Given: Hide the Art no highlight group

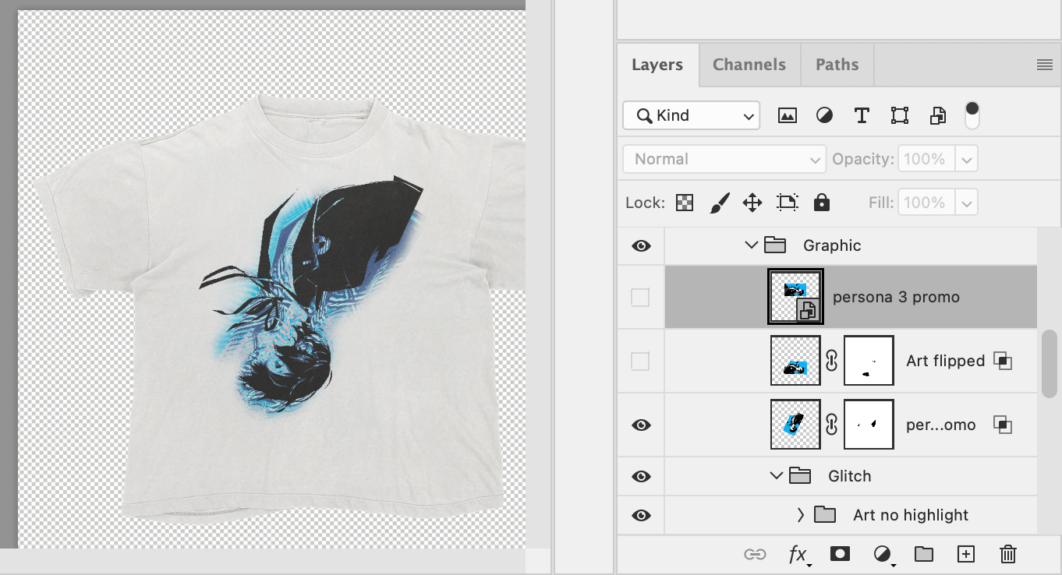Looking at the screenshot, I should [641, 515].
